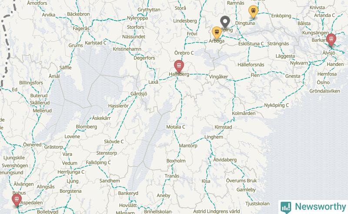Click the Newsworthy logo icon
The height and width of the screenshot is (214, 348).
[286, 207]
